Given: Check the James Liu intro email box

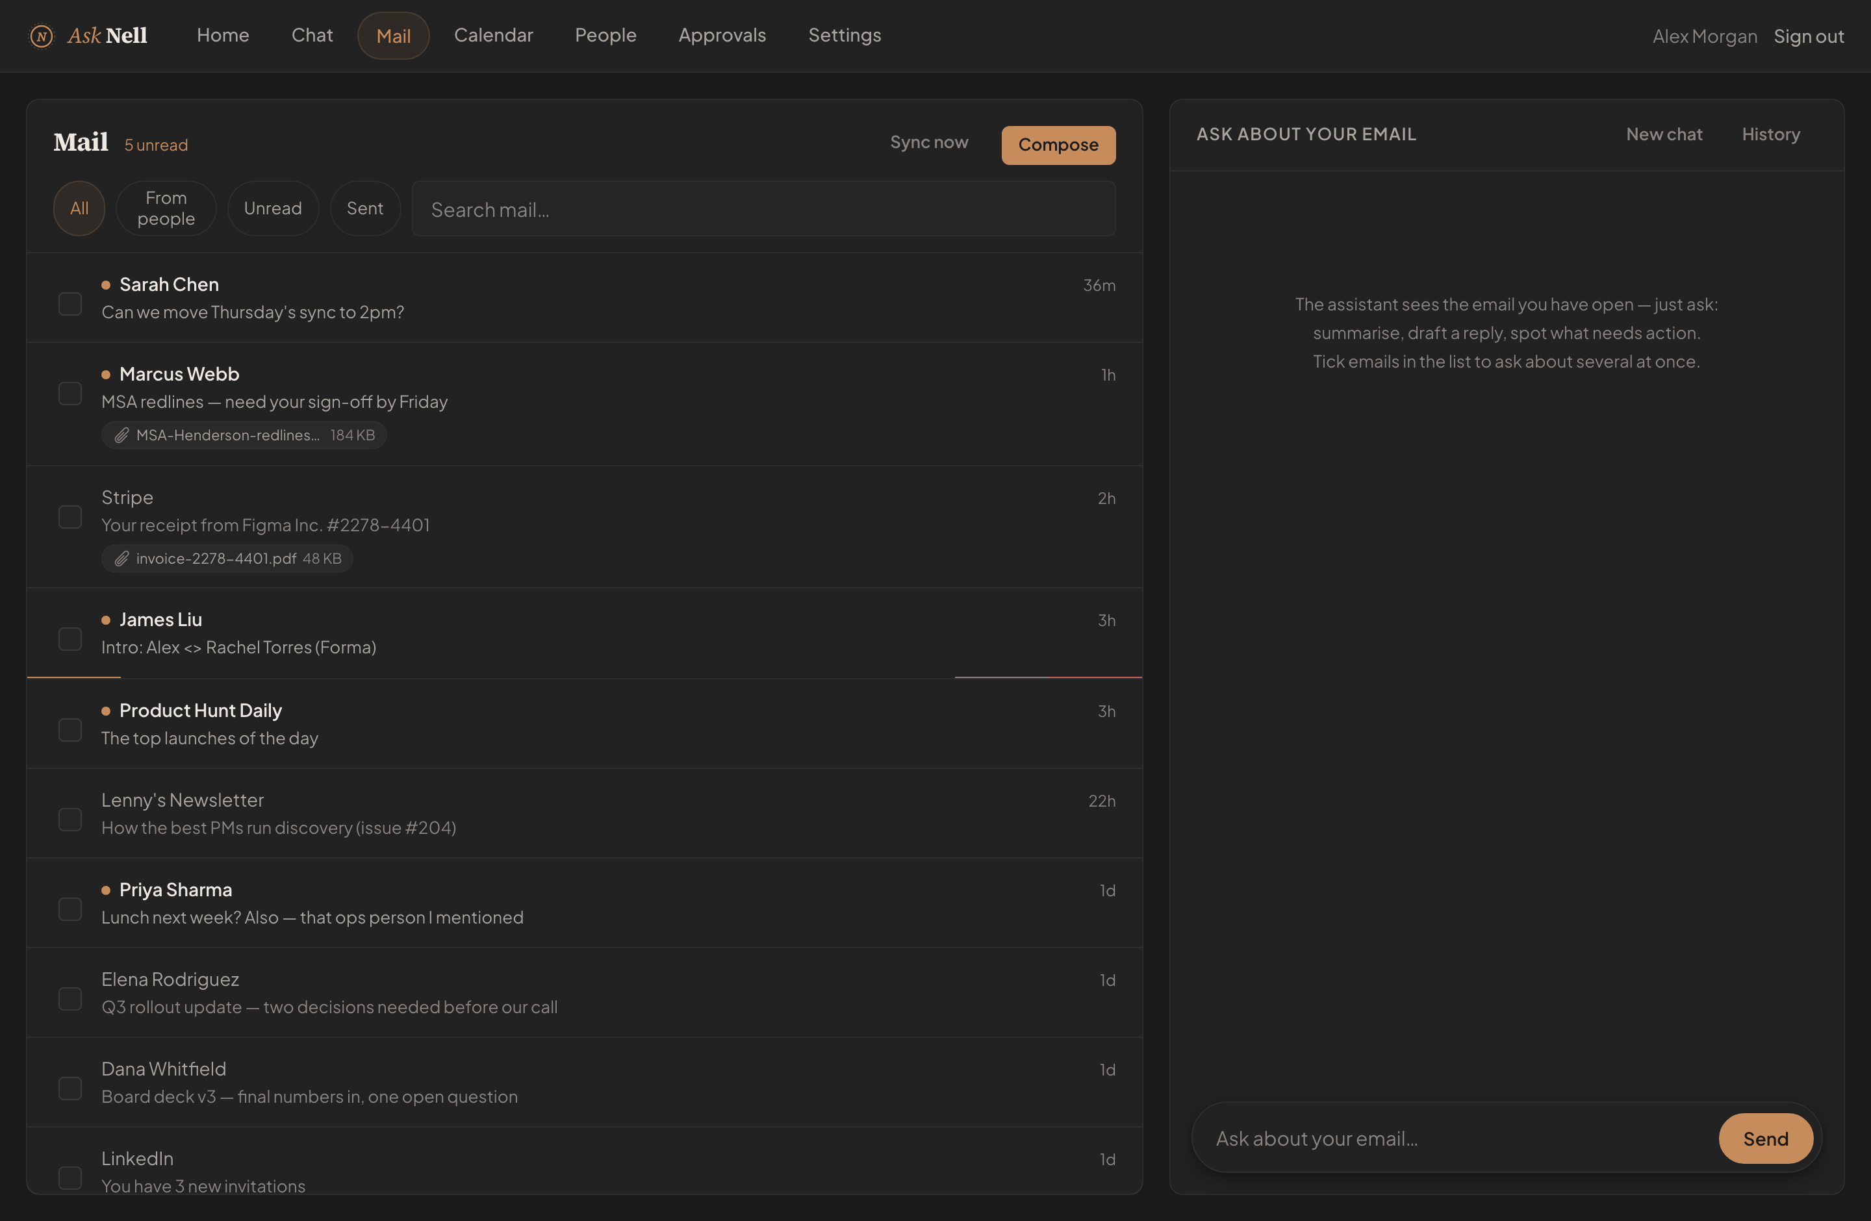Looking at the screenshot, I should pos(70,640).
